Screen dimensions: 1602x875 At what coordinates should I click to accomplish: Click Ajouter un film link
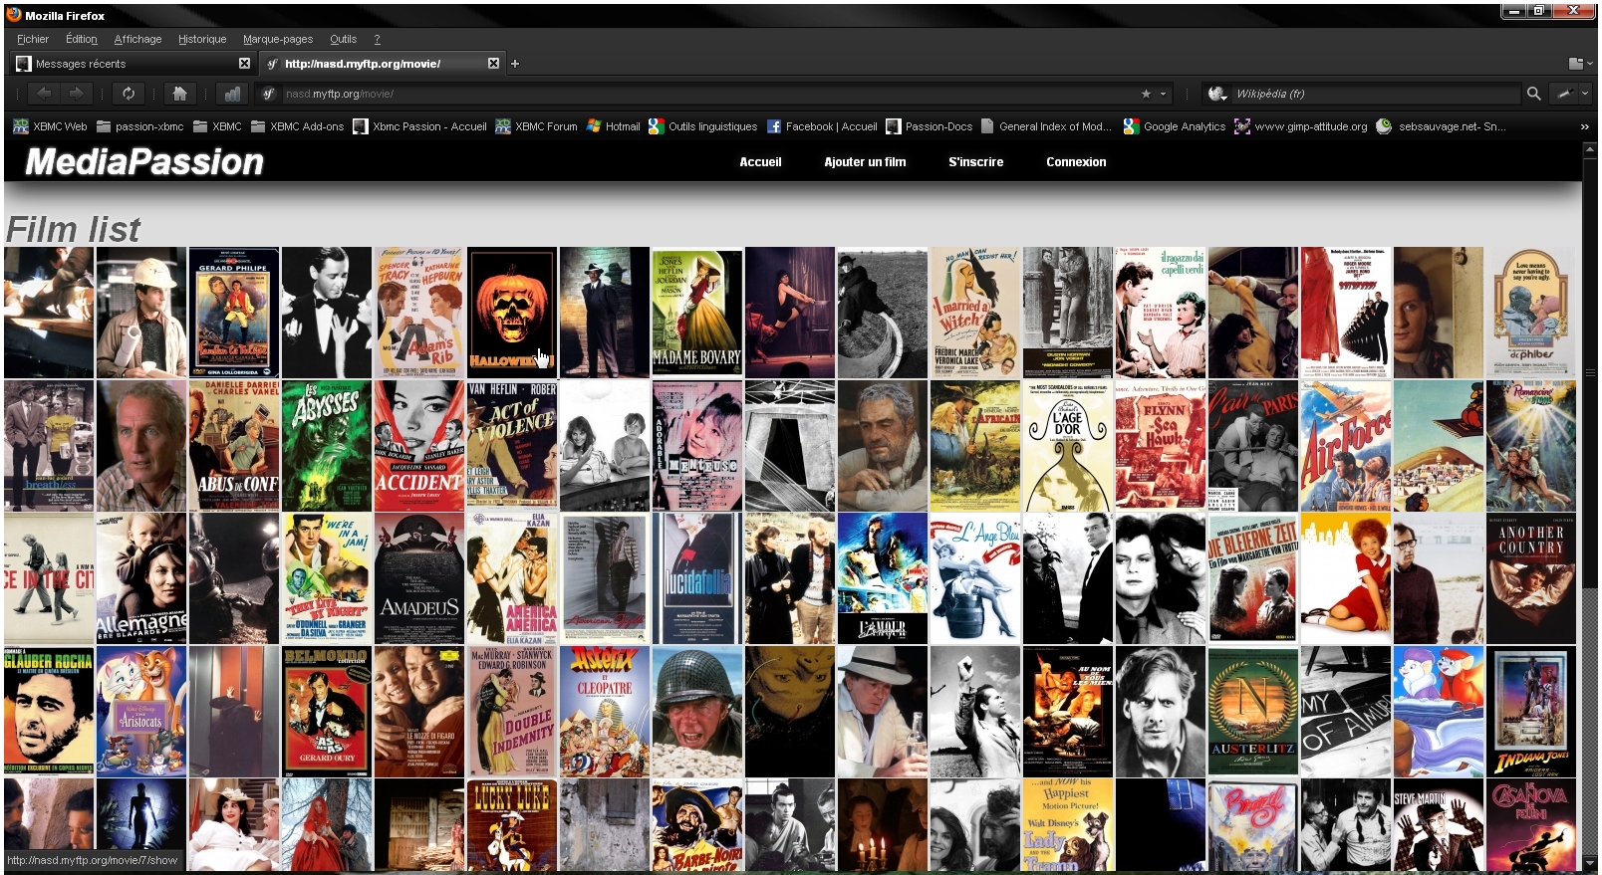(x=865, y=162)
